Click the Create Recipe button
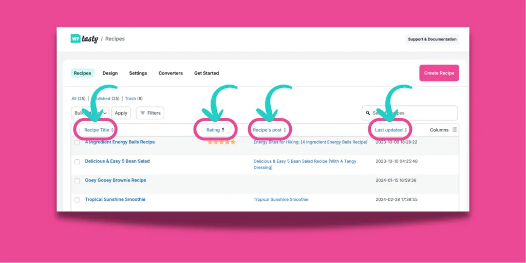Screen dimensions: 526x263 (x=439, y=73)
